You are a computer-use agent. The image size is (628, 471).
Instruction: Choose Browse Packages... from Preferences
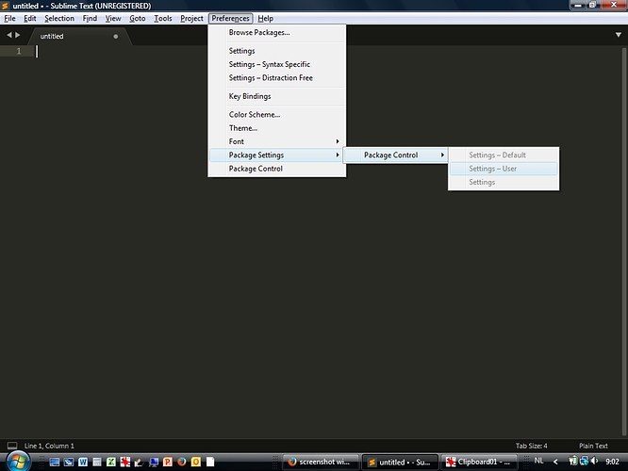tap(277, 32)
